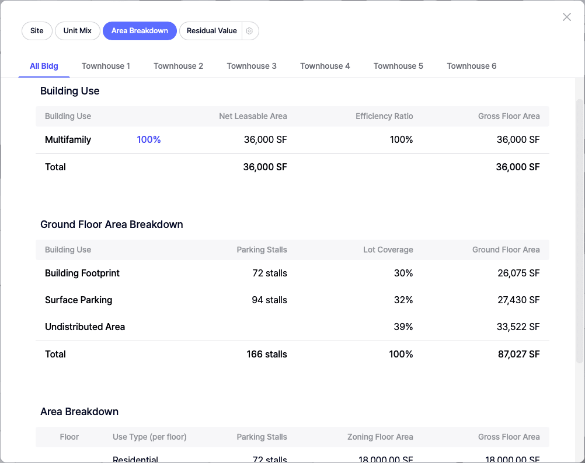The image size is (585, 463).
Task: Show the Townhouse 6 tab
Action: (471, 66)
